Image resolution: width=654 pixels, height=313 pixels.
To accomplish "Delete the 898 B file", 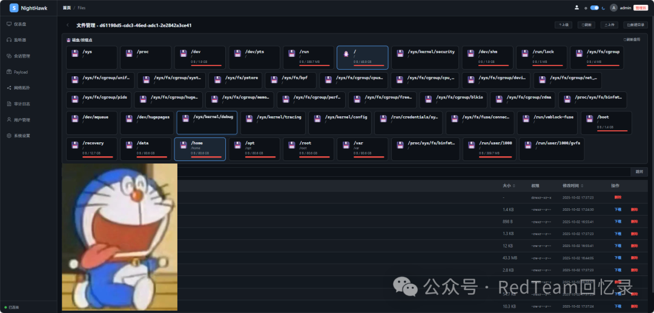I will 635,222.
